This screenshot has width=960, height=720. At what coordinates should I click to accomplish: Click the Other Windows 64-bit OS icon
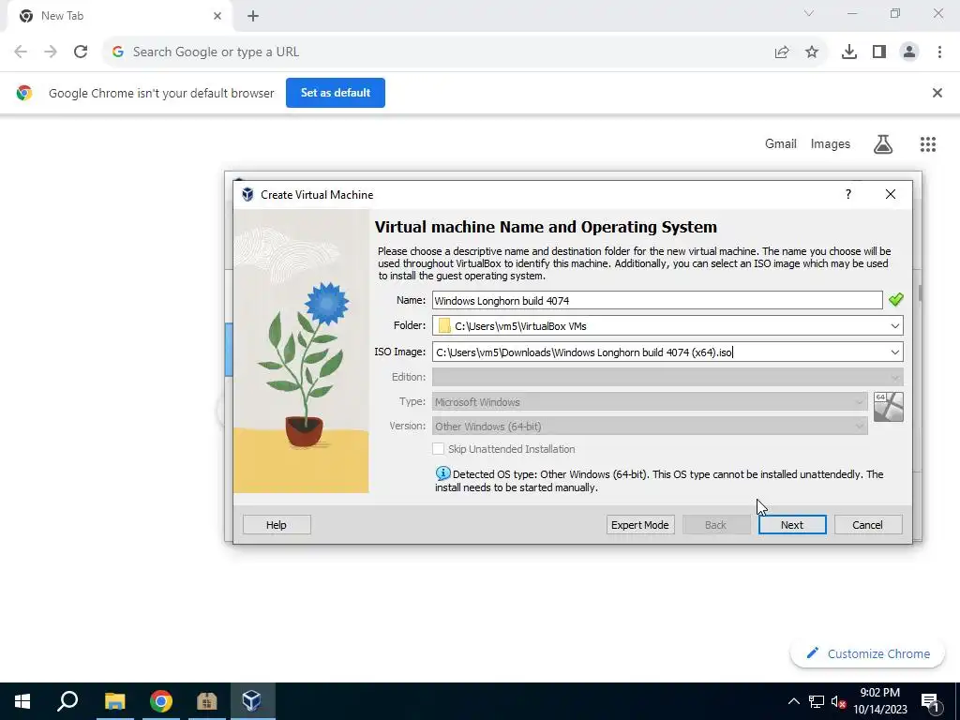pyautogui.click(x=888, y=407)
